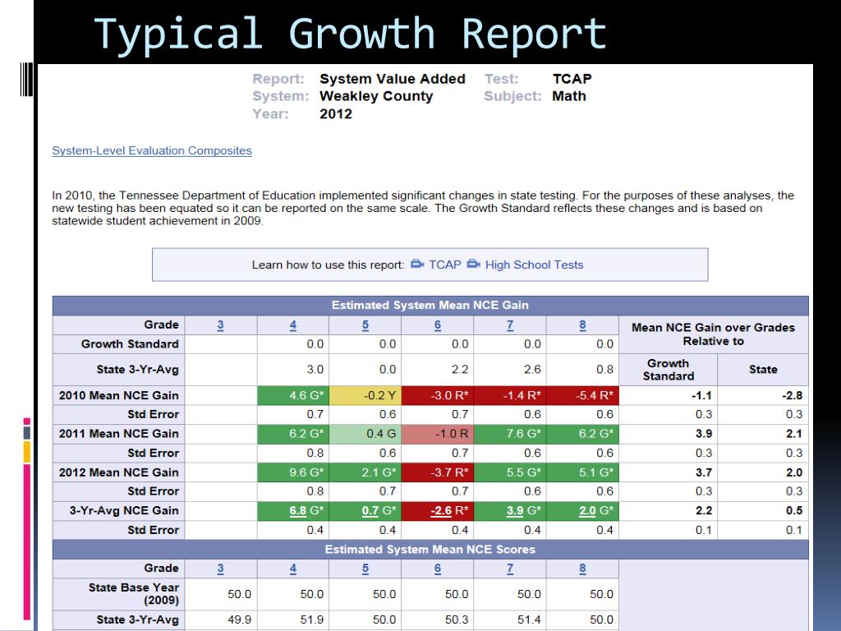Click the green 2.1 G* cell for 2012
This screenshot has width=841, height=631.
365,472
